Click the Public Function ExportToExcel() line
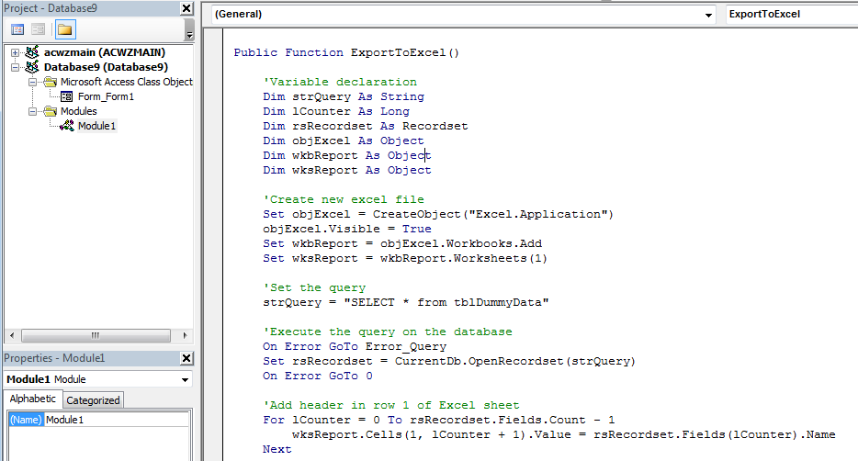This screenshot has width=858, height=461. pos(346,53)
